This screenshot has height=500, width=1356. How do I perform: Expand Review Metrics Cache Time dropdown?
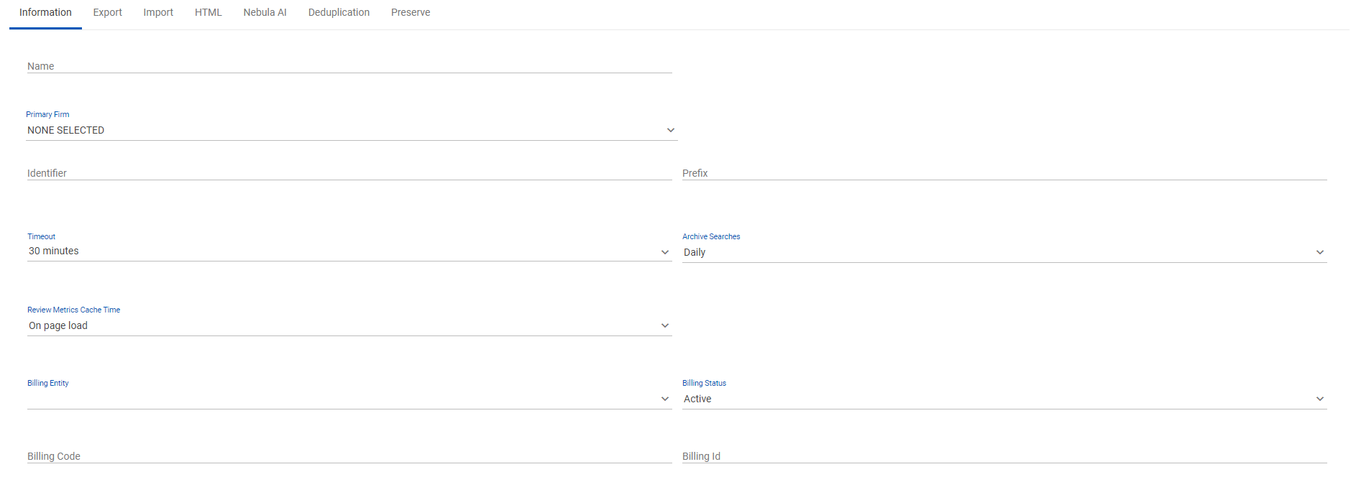[349, 325]
